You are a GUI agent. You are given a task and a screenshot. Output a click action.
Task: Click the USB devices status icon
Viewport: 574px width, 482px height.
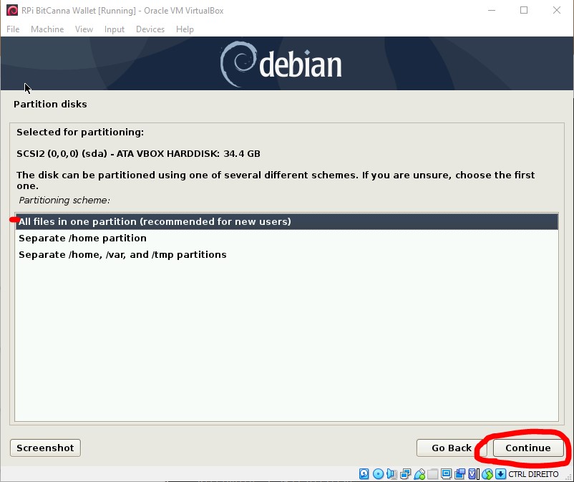pyautogui.click(x=419, y=474)
